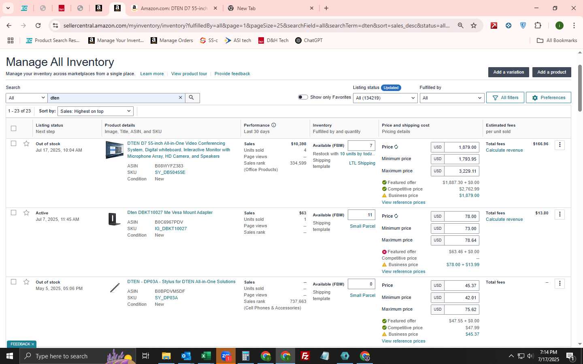
Task: Open FileZilla from the taskbar
Action: 305,356
